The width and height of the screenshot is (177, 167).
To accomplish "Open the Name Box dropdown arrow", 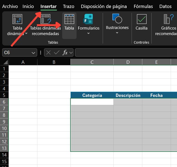I will [x=34, y=52].
